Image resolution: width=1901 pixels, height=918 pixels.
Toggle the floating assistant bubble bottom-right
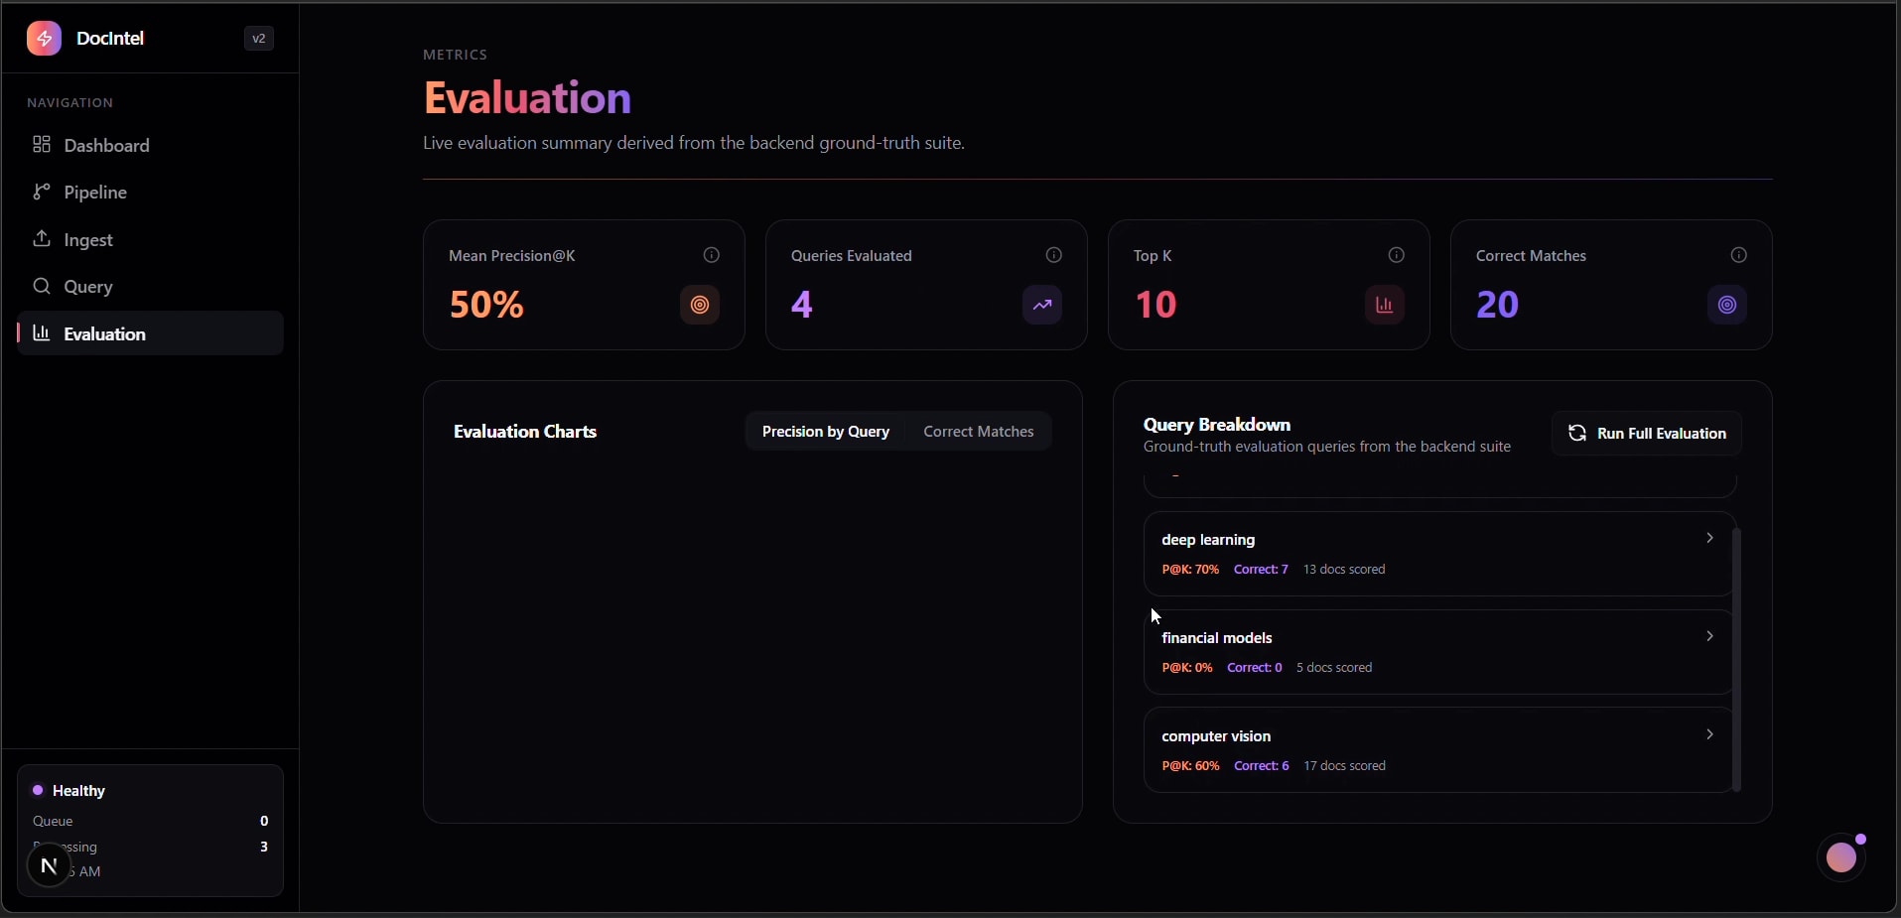pyautogui.click(x=1841, y=857)
